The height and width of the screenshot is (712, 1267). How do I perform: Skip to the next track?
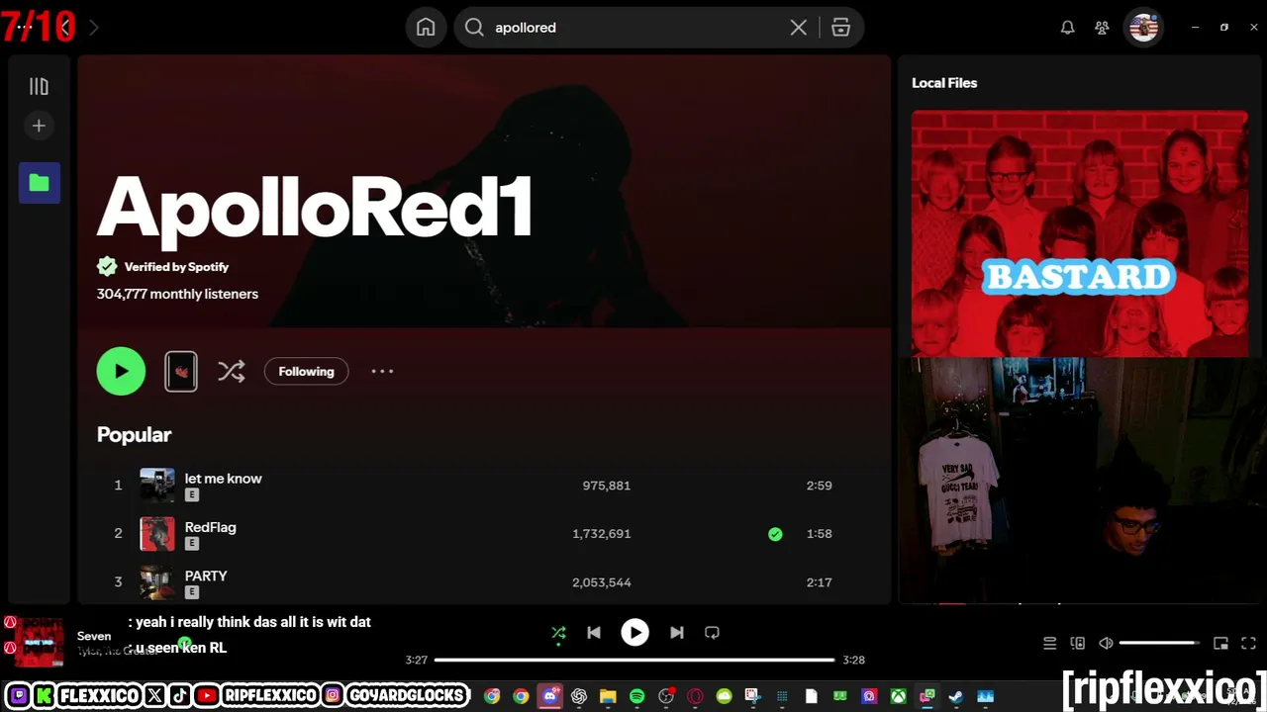tap(677, 633)
